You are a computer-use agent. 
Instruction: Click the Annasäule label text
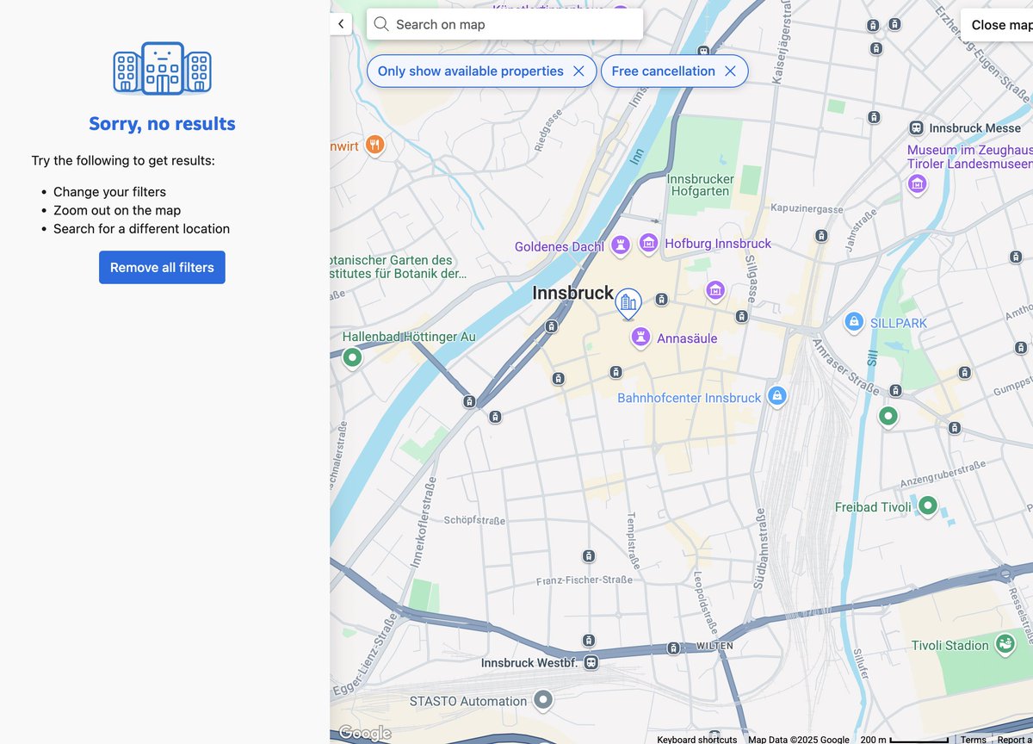click(687, 338)
